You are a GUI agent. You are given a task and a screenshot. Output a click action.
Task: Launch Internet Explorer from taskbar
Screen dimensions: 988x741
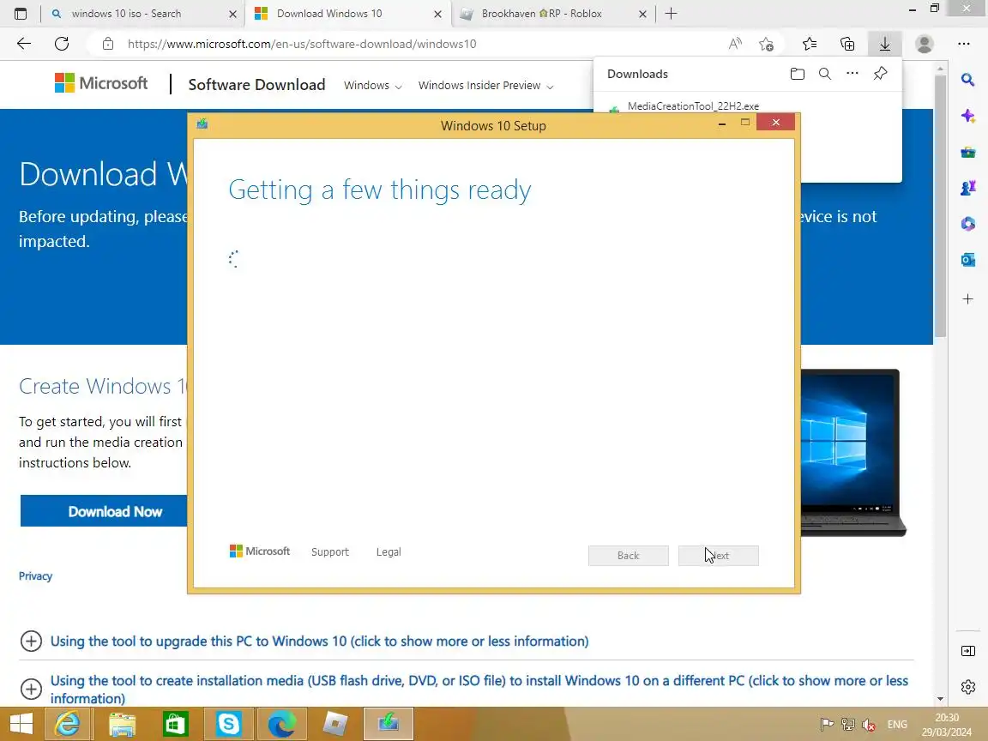[68, 724]
